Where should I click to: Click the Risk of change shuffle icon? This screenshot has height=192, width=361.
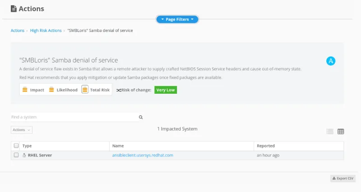coord(119,90)
